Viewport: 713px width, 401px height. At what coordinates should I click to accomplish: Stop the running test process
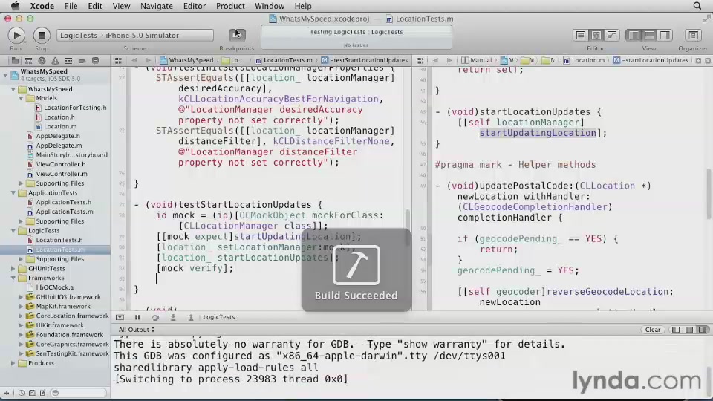42,35
